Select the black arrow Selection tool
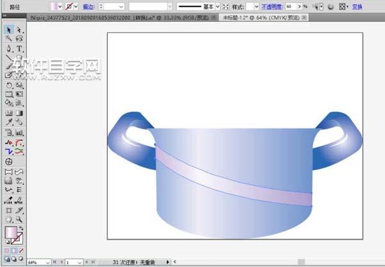 tap(9, 30)
